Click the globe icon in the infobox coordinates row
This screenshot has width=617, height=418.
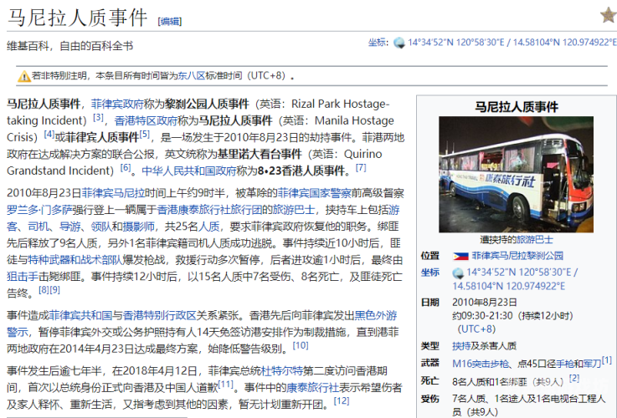[458, 273]
